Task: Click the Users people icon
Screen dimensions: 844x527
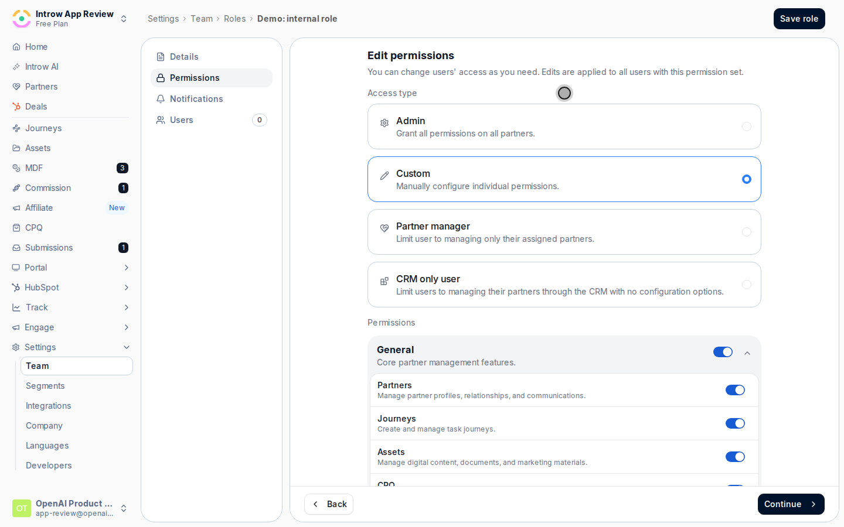Action: 161,120
